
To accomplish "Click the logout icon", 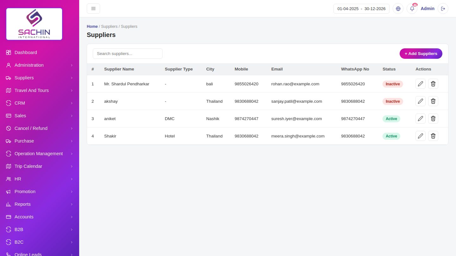I will point(443,9).
